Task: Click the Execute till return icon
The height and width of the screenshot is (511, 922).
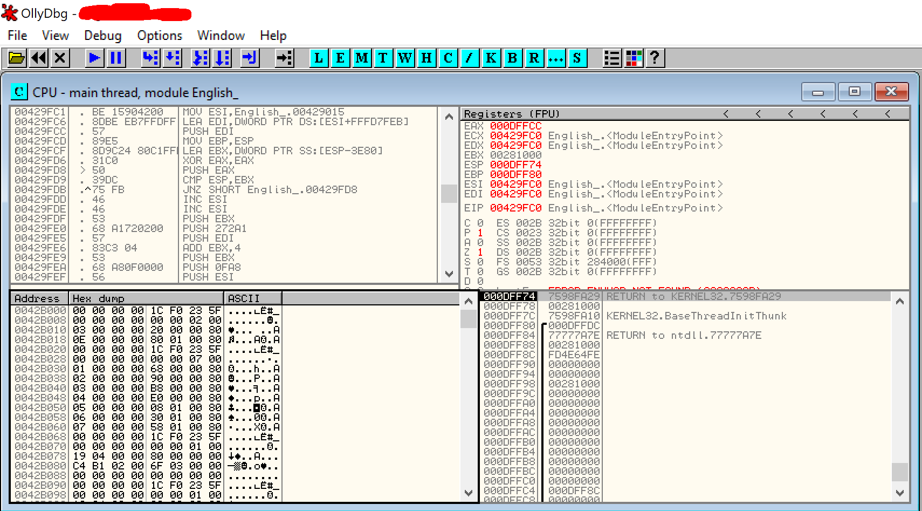Action: pyautogui.click(x=250, y=58)
